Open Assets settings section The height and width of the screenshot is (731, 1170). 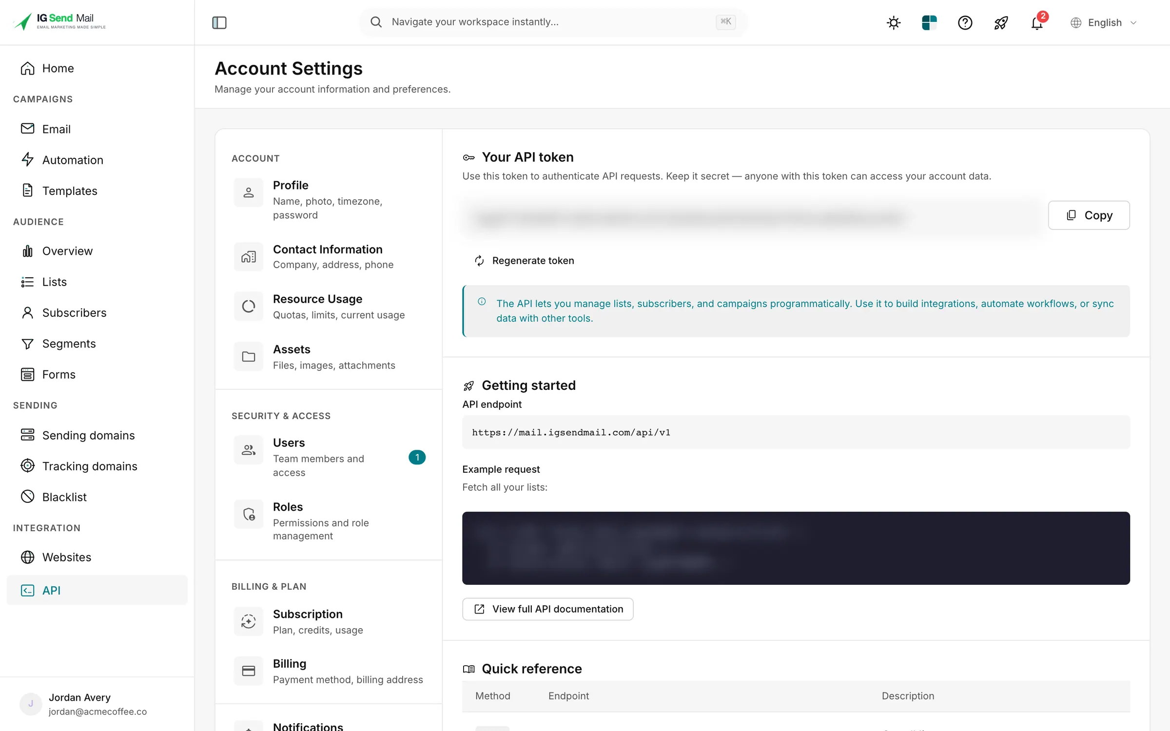click(329, 357)
